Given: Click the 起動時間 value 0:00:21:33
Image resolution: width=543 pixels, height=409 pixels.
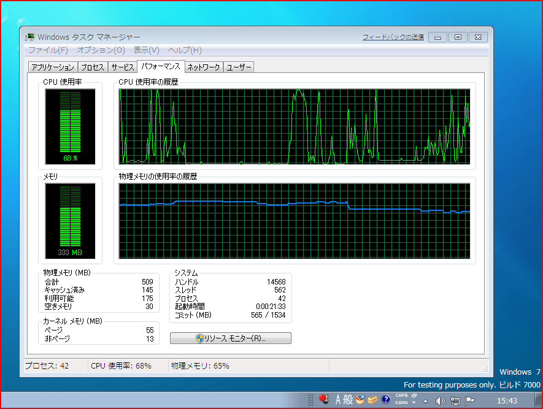Looking at the screenshot, I should pyautogui.click(x=271, y=307).
